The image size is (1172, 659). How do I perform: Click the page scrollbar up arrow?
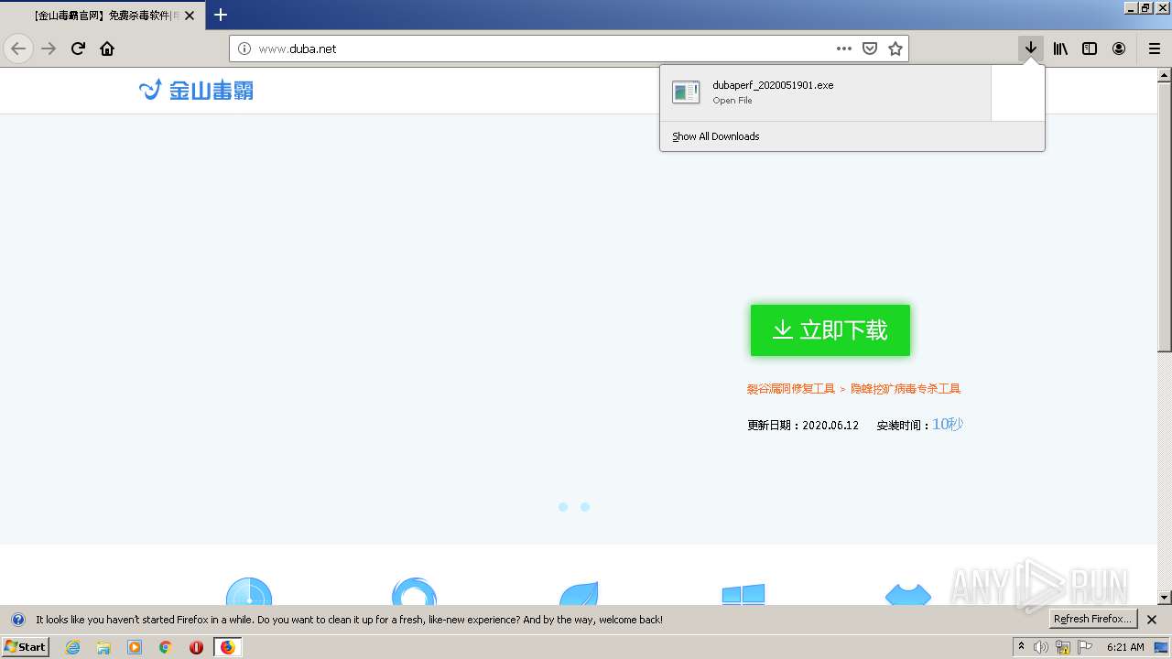coord(1165,74)
